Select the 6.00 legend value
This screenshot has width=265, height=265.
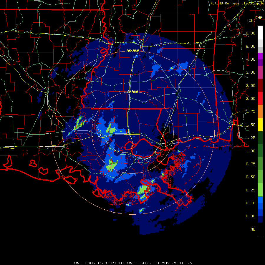251,46
